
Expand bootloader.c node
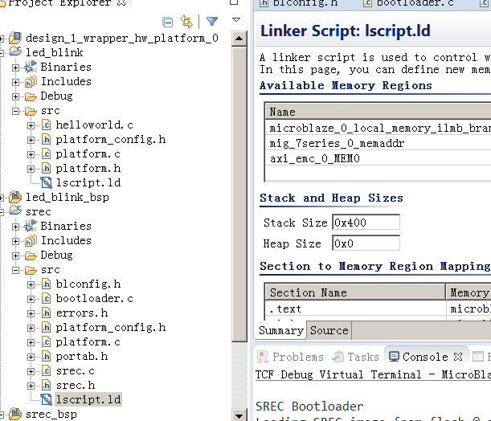coord(31,299)
